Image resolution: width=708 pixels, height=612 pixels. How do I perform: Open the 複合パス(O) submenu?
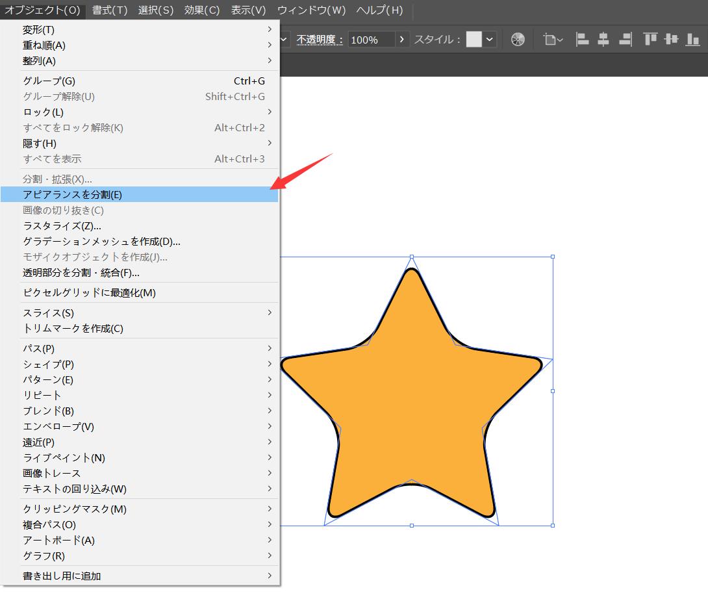pyautogui.click(x=140, y=525)
